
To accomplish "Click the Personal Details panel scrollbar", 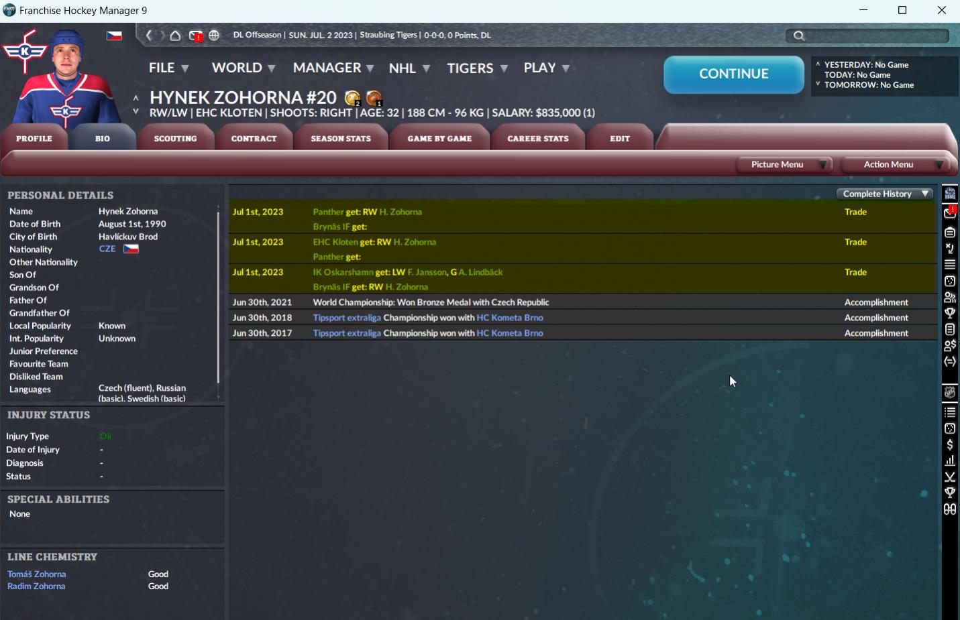I will [x=218, y=298].
